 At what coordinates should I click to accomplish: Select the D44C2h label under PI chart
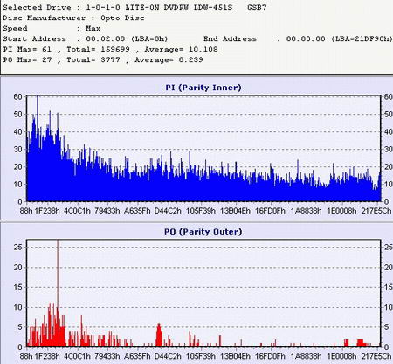(x=168, y=210)
